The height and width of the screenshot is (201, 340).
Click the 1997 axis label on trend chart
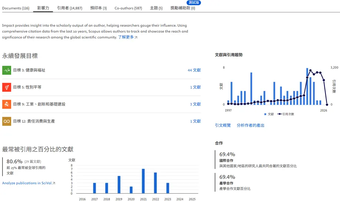point(228,110)
